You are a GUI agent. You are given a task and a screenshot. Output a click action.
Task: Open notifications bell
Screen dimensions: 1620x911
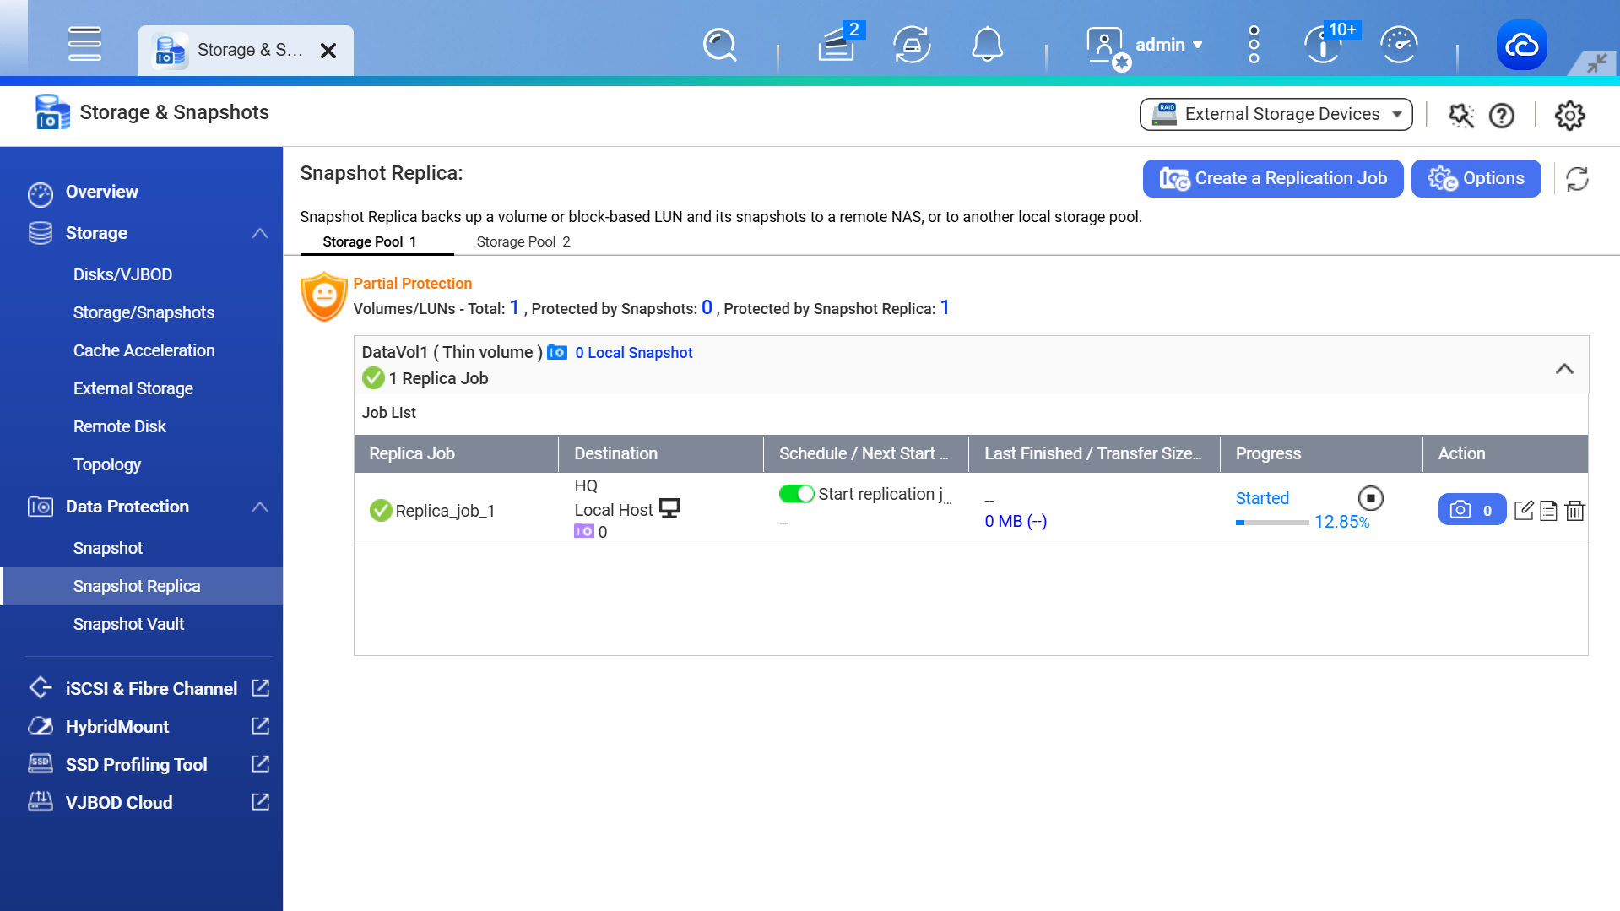[x=987, y=45]
